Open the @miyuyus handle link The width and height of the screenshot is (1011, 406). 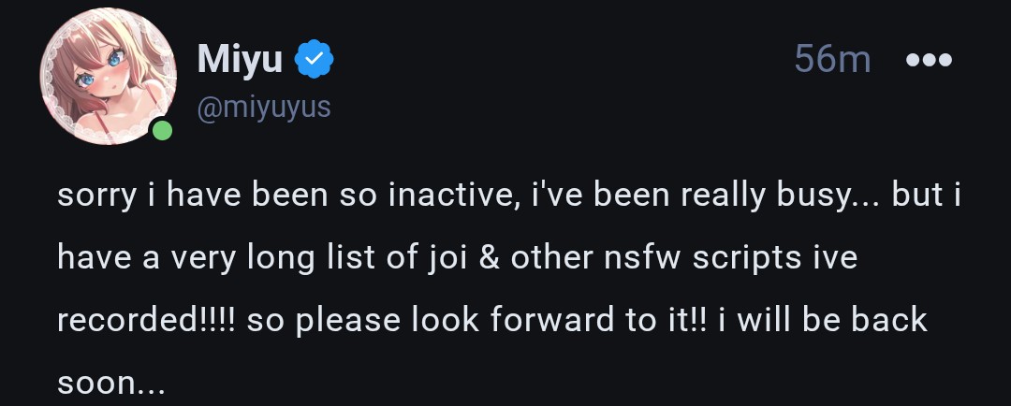[x=263, y=108]
